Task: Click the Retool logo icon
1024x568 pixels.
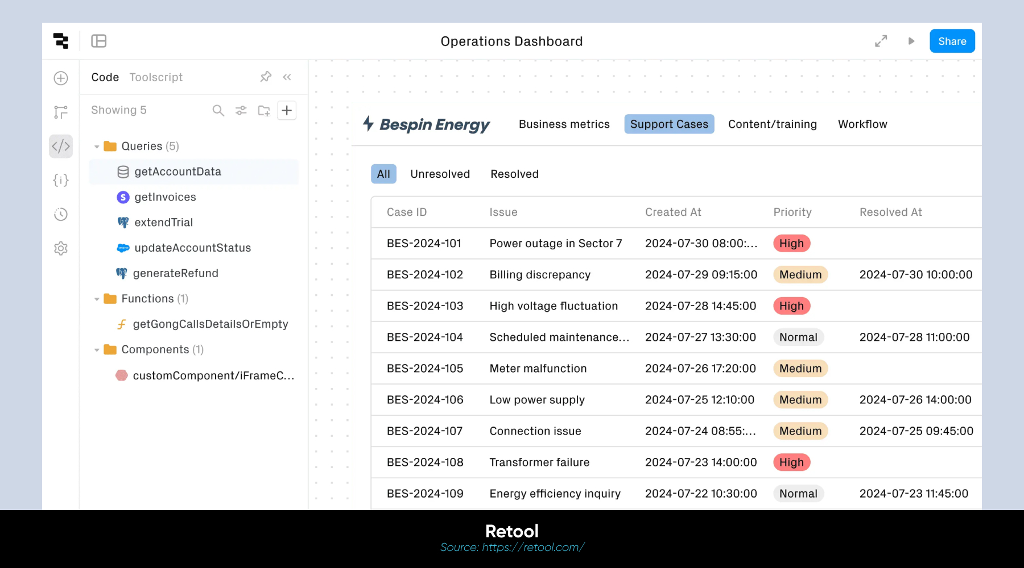Action: 61,41
